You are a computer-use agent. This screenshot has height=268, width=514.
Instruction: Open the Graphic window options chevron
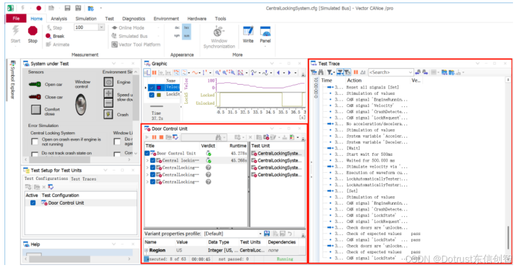tap(272, 63)
